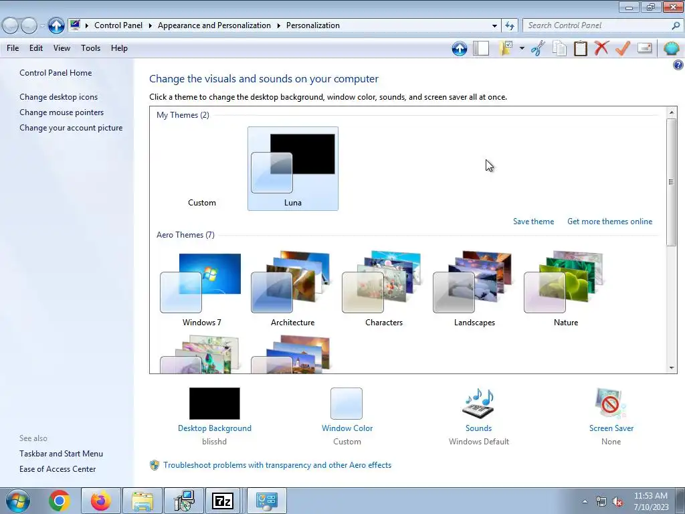This screenshot has height=514, width=685.
Task: Toggle the navigation pane layout icon
Action: (481, 48)
